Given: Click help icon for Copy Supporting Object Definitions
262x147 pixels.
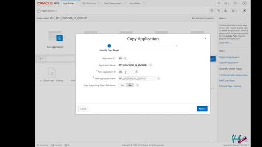Looking at the screenshot, I should tap(138, 85).
